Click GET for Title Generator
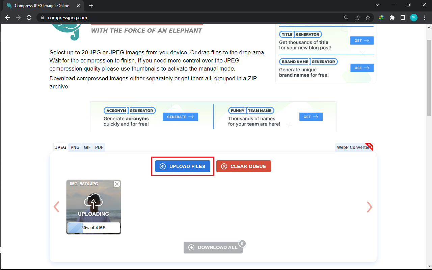Viewport: 432px width, 270px height. tap(362, 40)
